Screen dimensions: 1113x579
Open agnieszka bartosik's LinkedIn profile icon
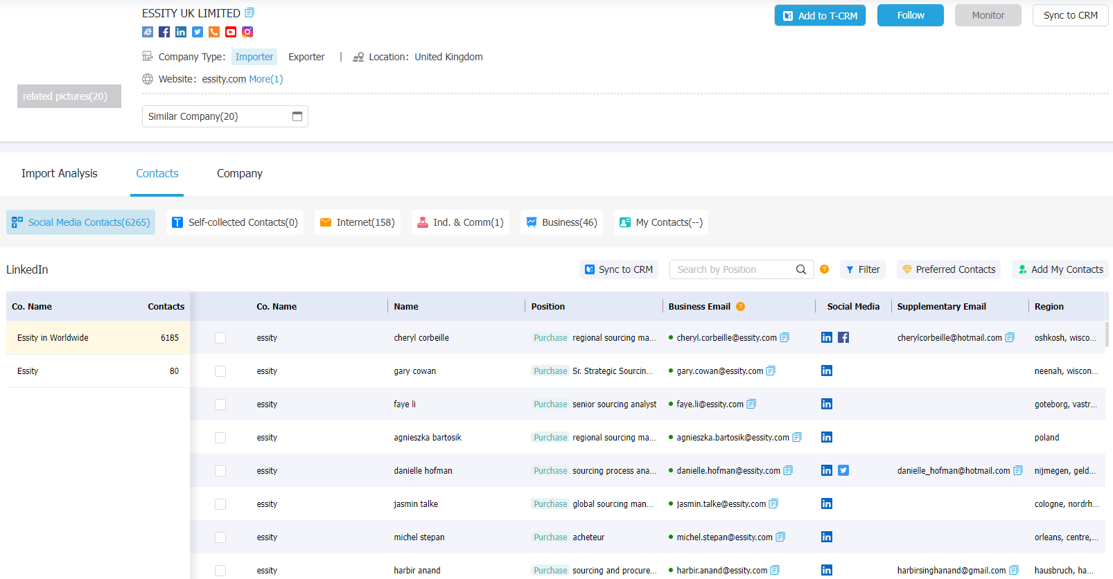[x=827, y=437]
